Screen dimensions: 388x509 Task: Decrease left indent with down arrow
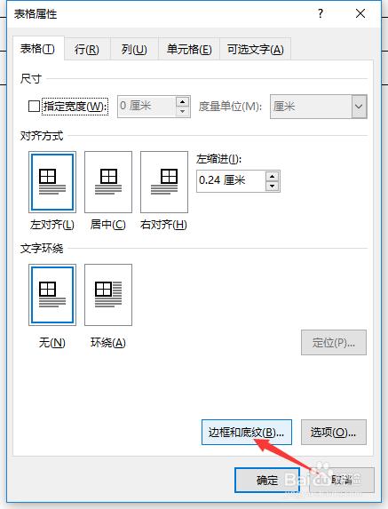(273, 186)
